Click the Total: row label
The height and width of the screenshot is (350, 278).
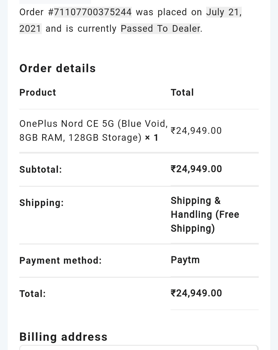(x=33, y=294)
